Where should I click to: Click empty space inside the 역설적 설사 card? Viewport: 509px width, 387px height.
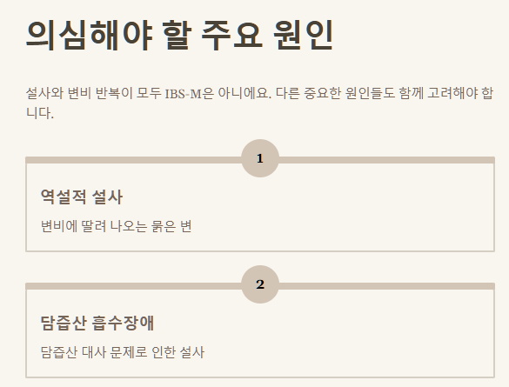(341, 210)
